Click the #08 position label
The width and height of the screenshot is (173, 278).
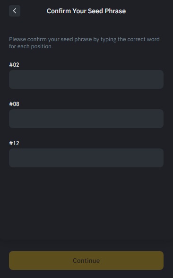click(14, 104)
